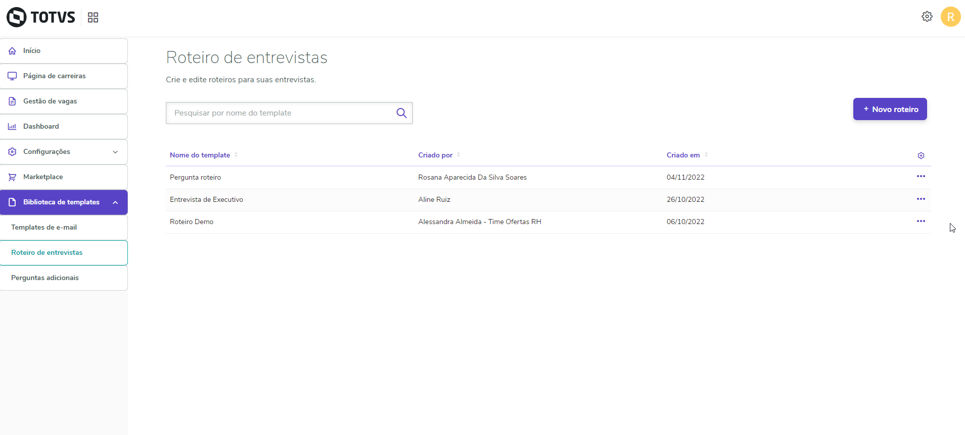
Task: Expand the Configurações menu chevron
Action: pos(115,152)
